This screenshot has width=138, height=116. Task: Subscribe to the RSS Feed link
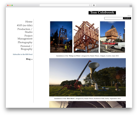[23, 54]
